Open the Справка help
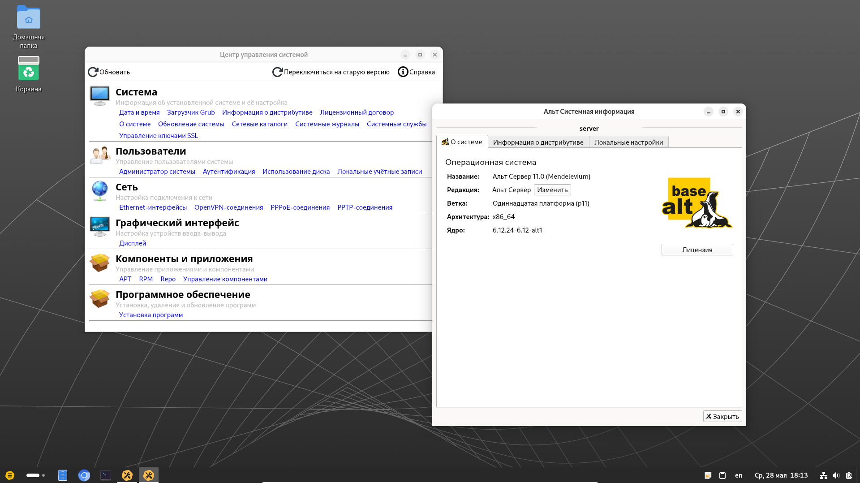 point(416,72)
